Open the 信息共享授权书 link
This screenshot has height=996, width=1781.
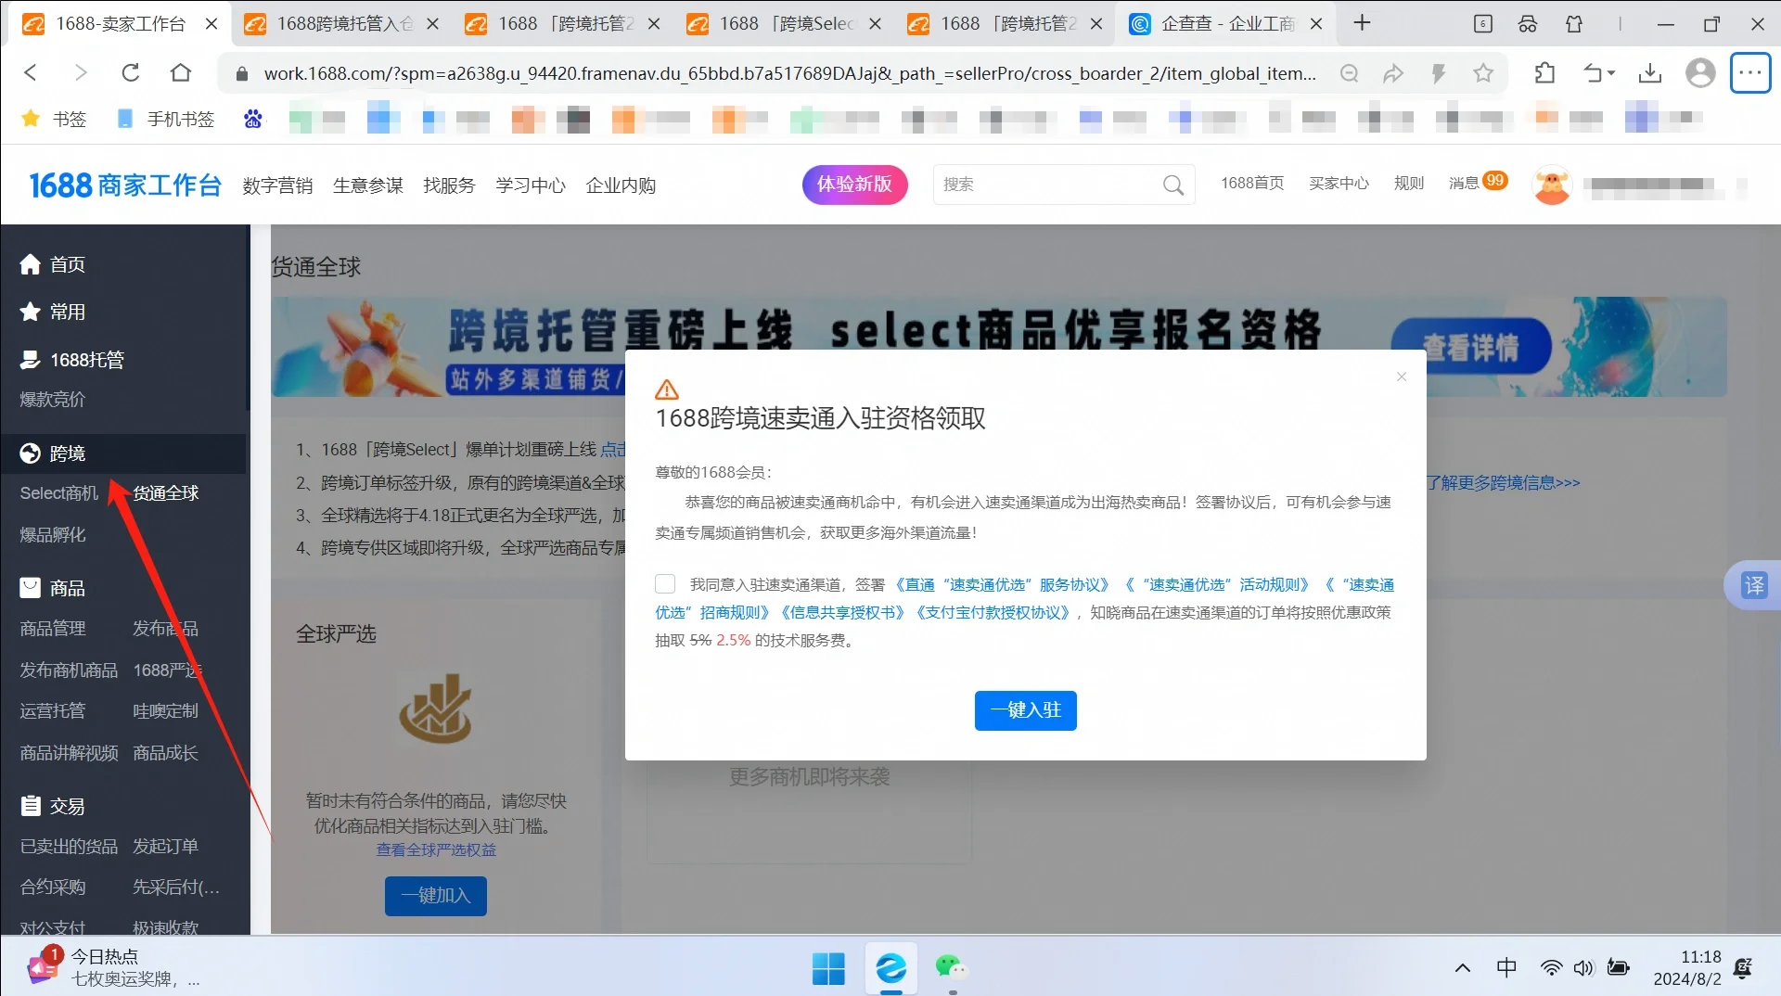pyautogui.click(x=842, y=612)
